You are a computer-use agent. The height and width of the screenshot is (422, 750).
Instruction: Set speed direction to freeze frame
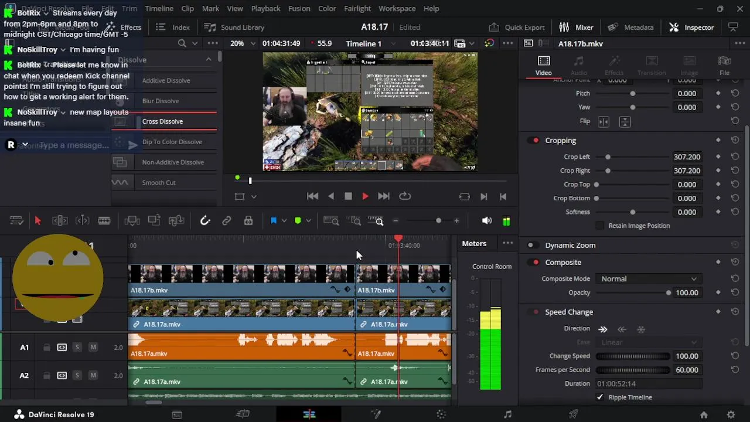[x=641, y=329]
